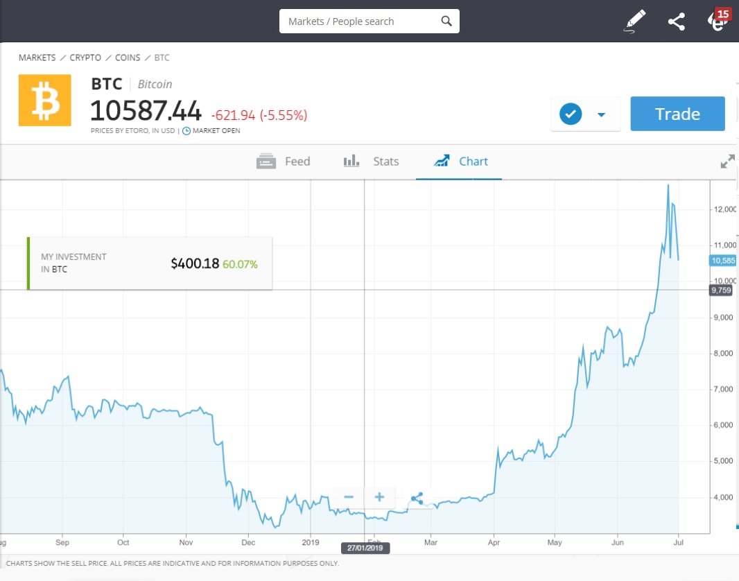
Task: Click the Sep label on time axis
Action: tap(62, 542)
